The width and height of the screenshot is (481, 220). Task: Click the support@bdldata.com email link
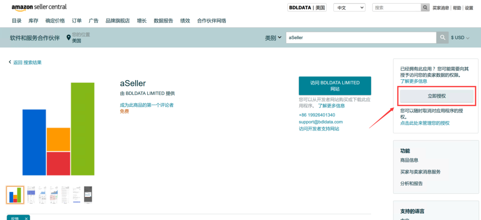tap(320, 121)
